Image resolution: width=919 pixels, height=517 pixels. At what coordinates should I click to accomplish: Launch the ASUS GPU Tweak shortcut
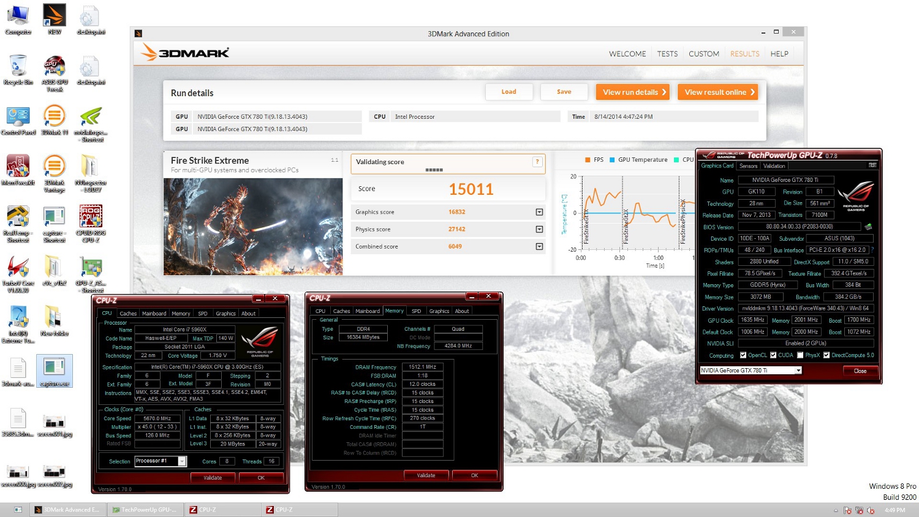[55, 74]
